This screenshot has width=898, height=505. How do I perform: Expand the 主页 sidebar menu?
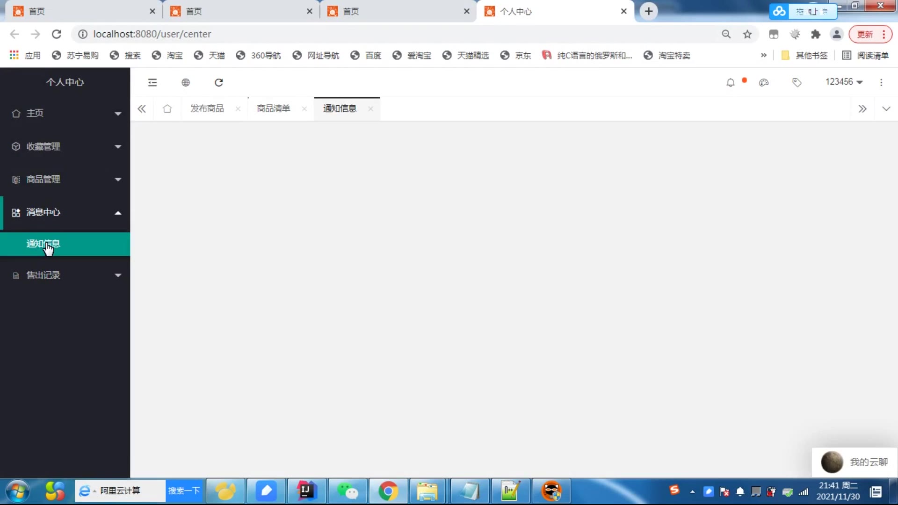(65, 113)
